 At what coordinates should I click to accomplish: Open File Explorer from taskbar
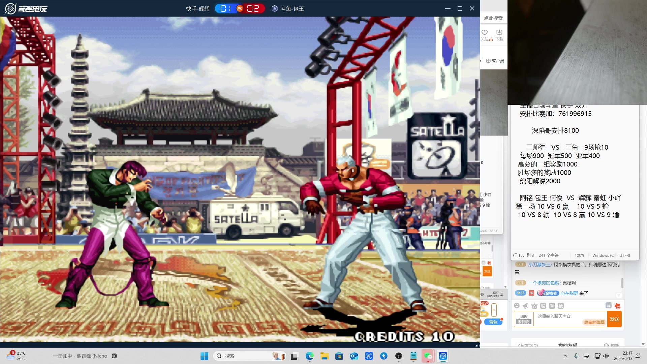tap(324, 356)
